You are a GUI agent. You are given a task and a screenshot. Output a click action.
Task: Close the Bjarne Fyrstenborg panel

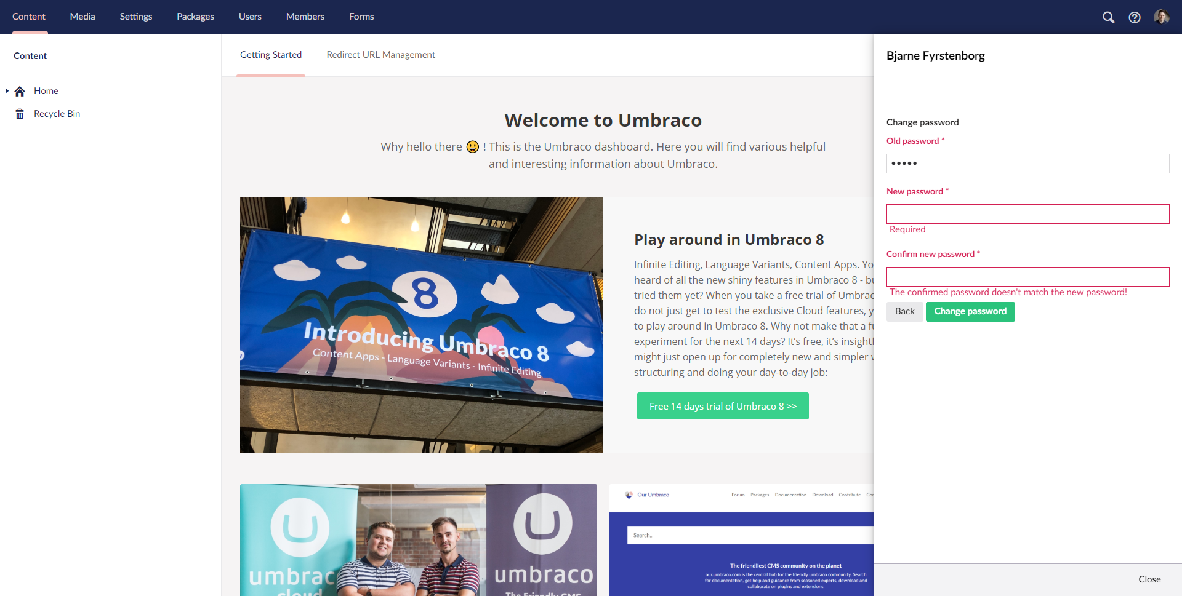(x=1149, y=579)
